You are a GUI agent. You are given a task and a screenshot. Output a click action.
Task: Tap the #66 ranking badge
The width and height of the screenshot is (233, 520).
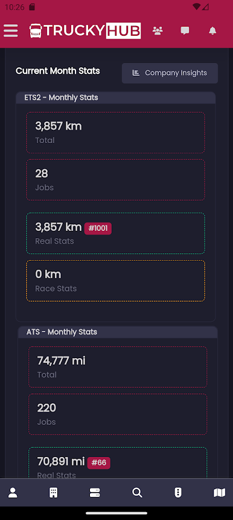[x=99, y=463]
